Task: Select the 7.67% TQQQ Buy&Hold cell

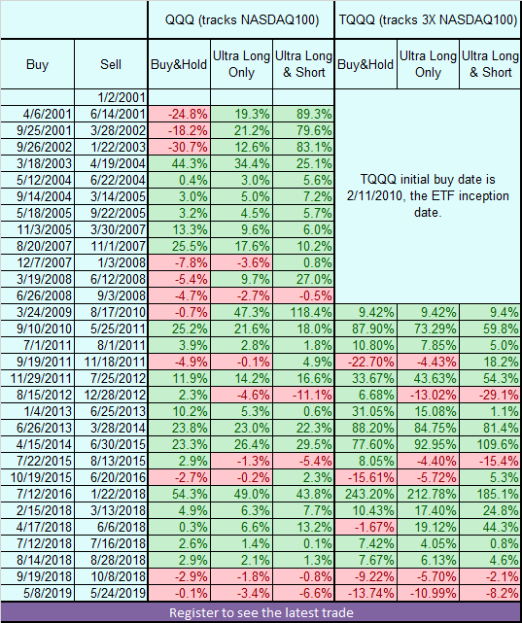Action: 365,560
